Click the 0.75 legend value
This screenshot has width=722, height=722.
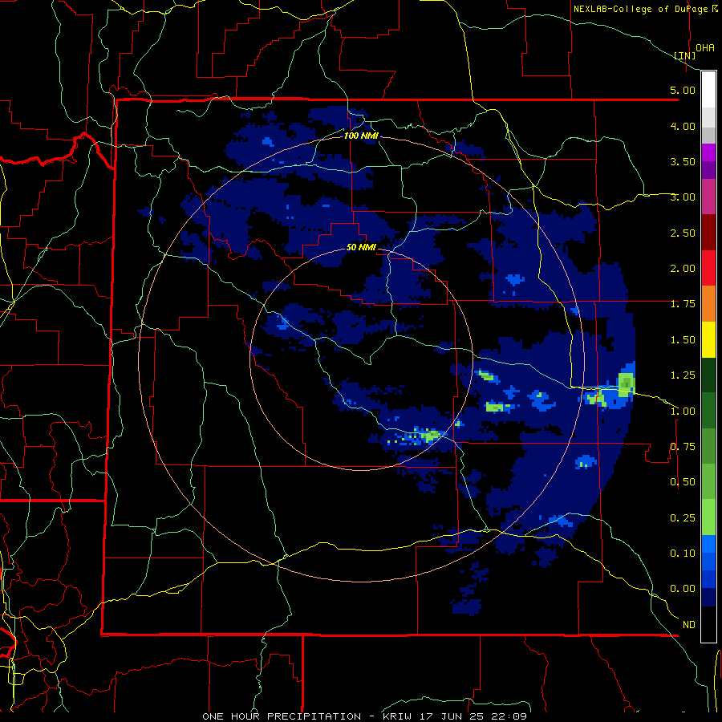[x=683, y=447]
